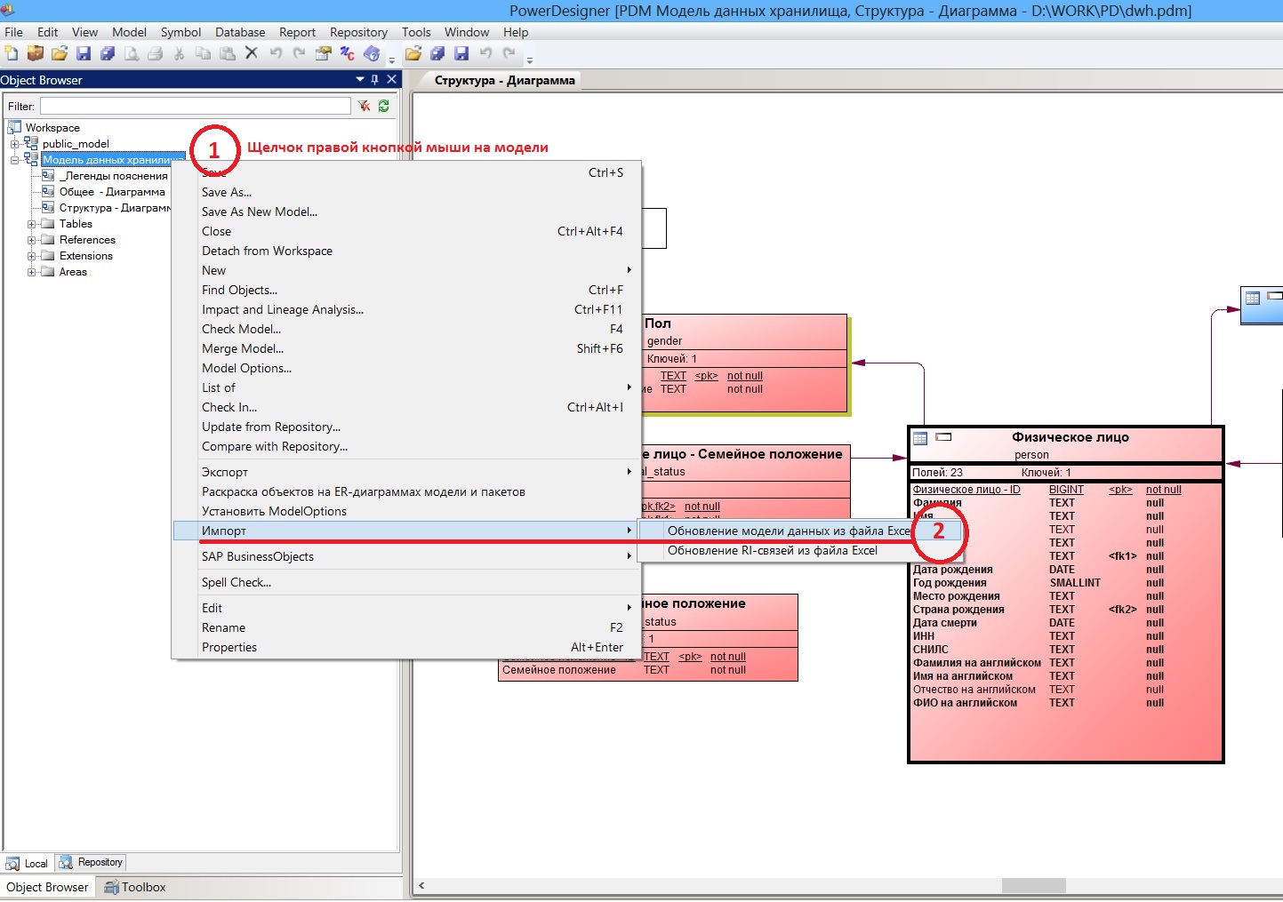Click the green Refresh icon beside the filter
Image resolution: width=1283 pixels, height=902 pixels.
383,106
